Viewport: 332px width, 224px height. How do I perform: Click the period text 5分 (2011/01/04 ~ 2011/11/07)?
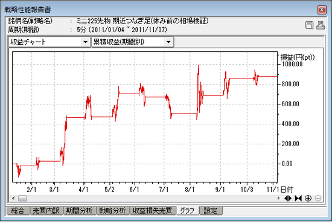[x=122, y=30]
